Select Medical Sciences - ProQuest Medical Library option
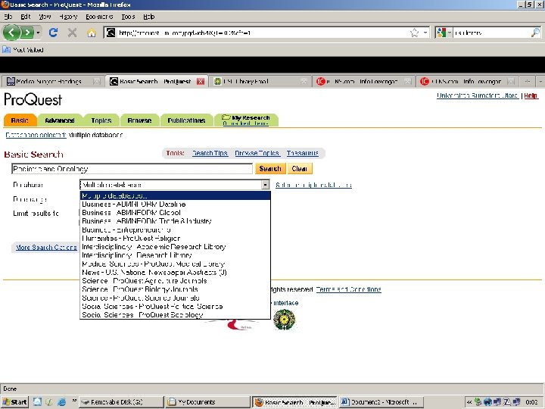 click(x=175, y=264)
